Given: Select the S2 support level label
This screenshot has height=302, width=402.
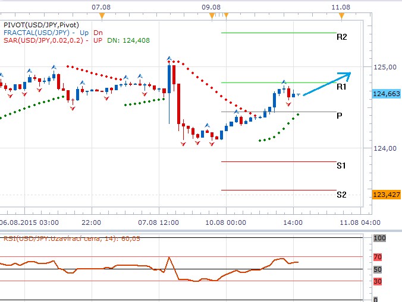Looking at the screenshot, I should pos(341,195).
